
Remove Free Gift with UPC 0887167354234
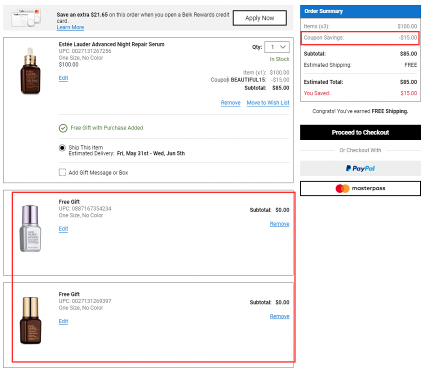click(x=279, y=224)
